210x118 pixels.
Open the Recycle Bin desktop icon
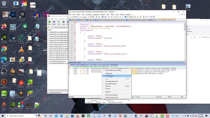(x=4, y=4)
